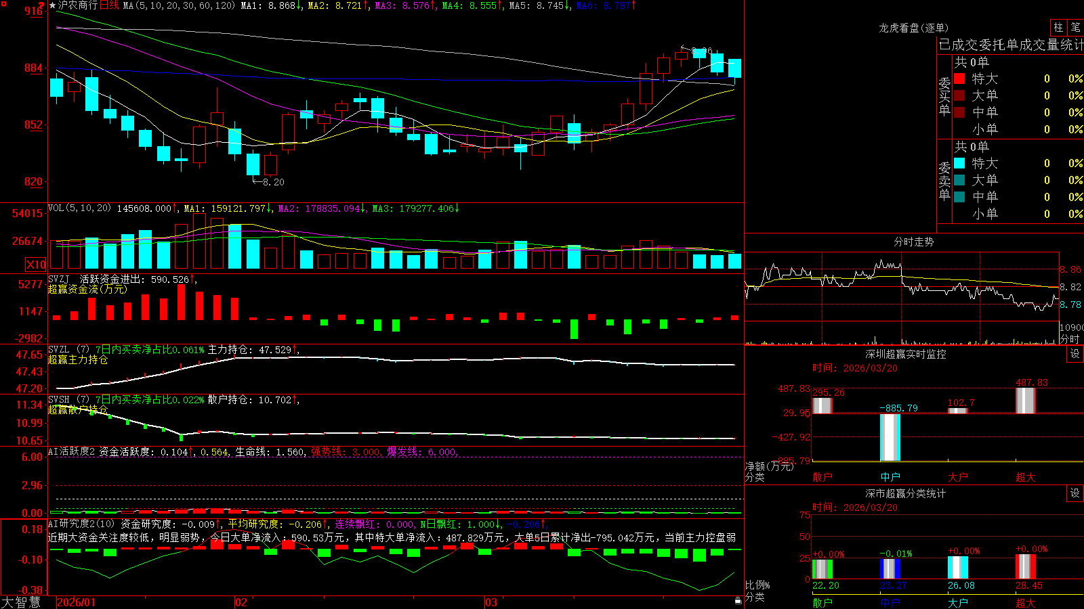The height and width of the screenshot is (609, 1084).
Task: Click the 委卖单 section label
Action: (x=944, y=181)
